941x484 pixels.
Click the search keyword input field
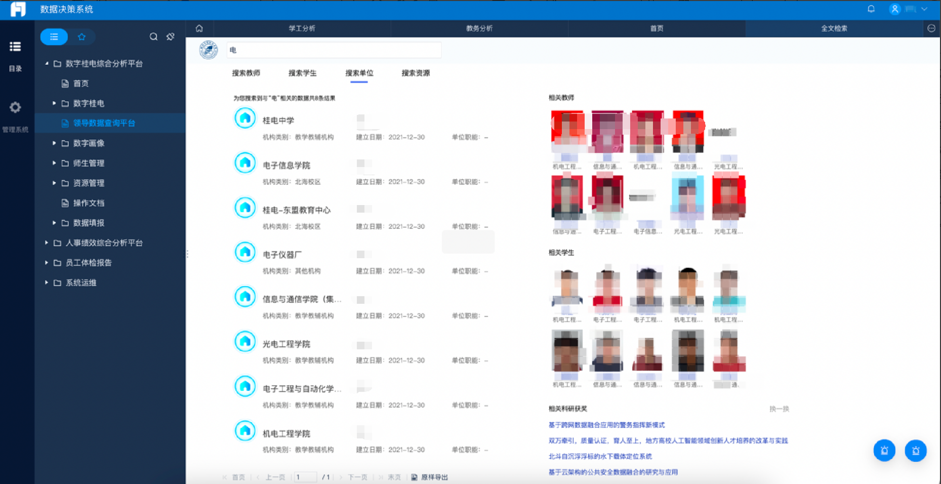pyautogui.click(x=334, y=50)
